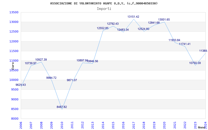
Task: Click the 13001.65 data point label
Action: click(164, 20)
